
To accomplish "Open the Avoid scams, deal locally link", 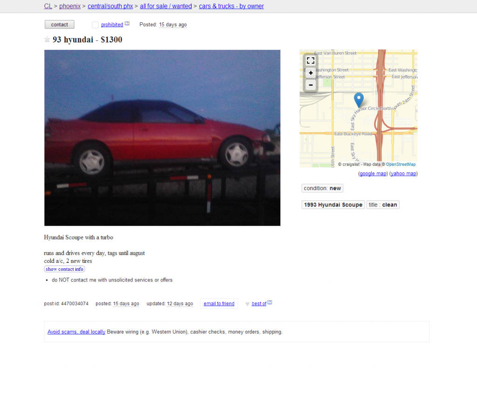I will pyautogui.click(x=76, y=332).
